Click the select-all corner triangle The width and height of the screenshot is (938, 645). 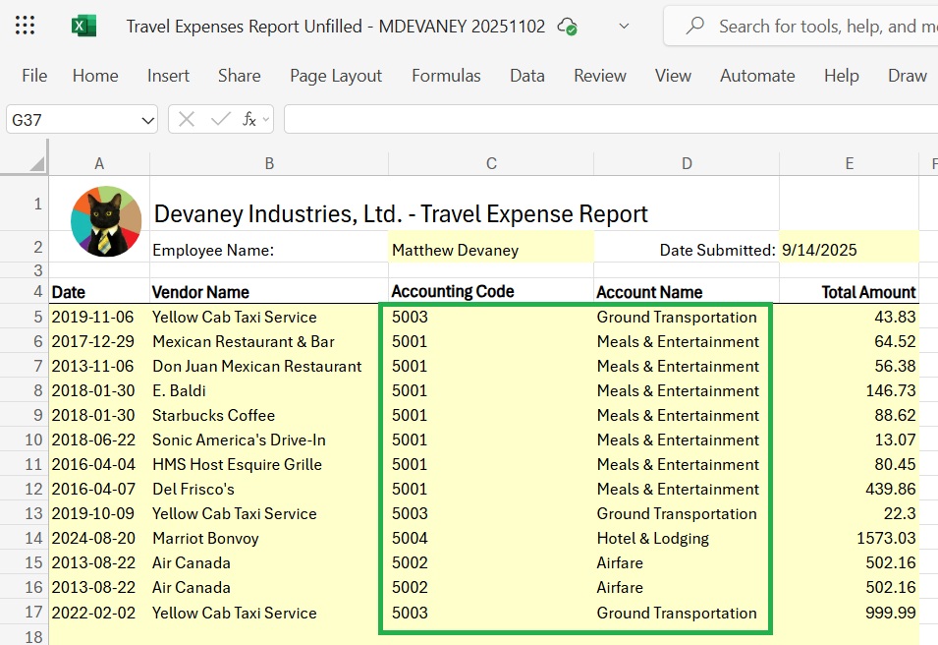36,163
